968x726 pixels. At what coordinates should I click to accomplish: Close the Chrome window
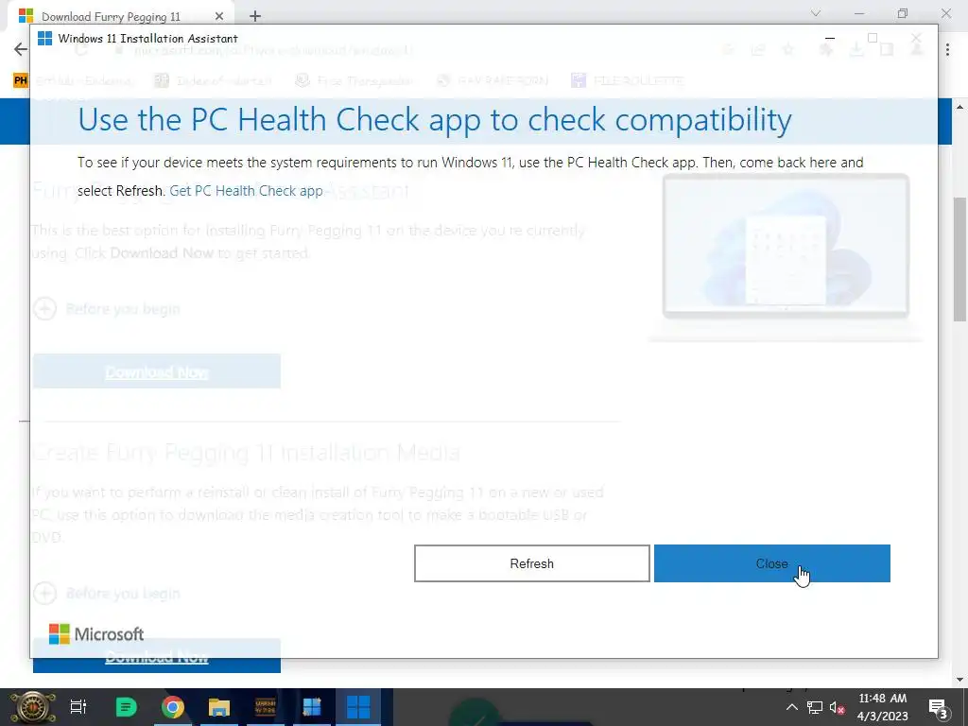click(945, 13)
